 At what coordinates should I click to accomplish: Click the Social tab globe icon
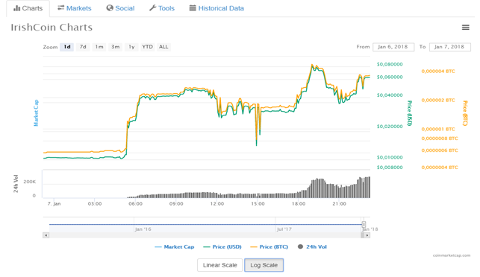(x=110, y=8)
